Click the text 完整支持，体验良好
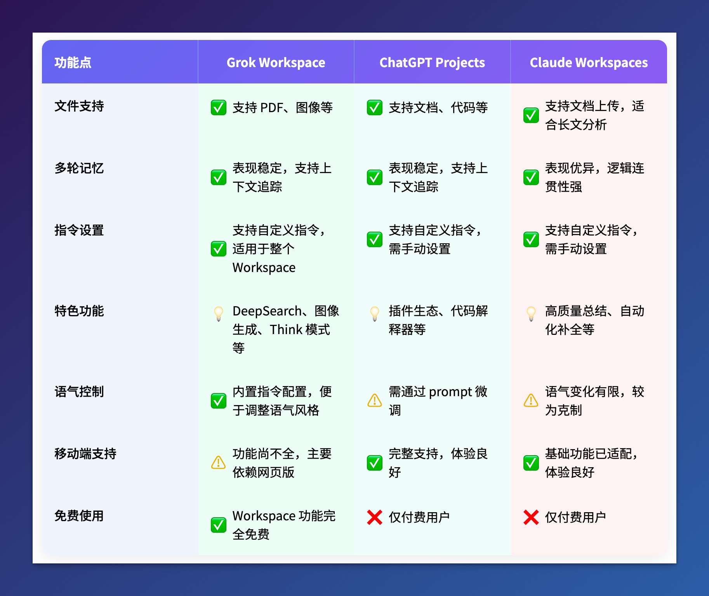The image size is (709, 596). [438, 463]
